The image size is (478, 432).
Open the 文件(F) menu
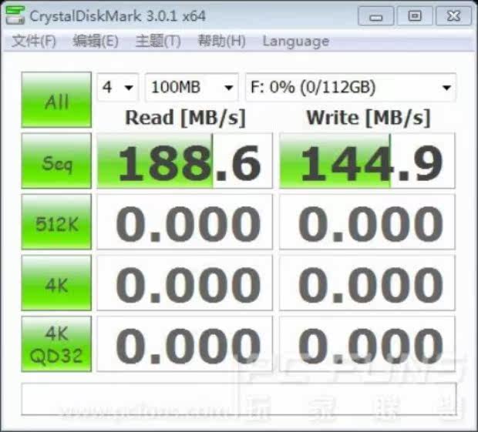[x=34, y=41]
